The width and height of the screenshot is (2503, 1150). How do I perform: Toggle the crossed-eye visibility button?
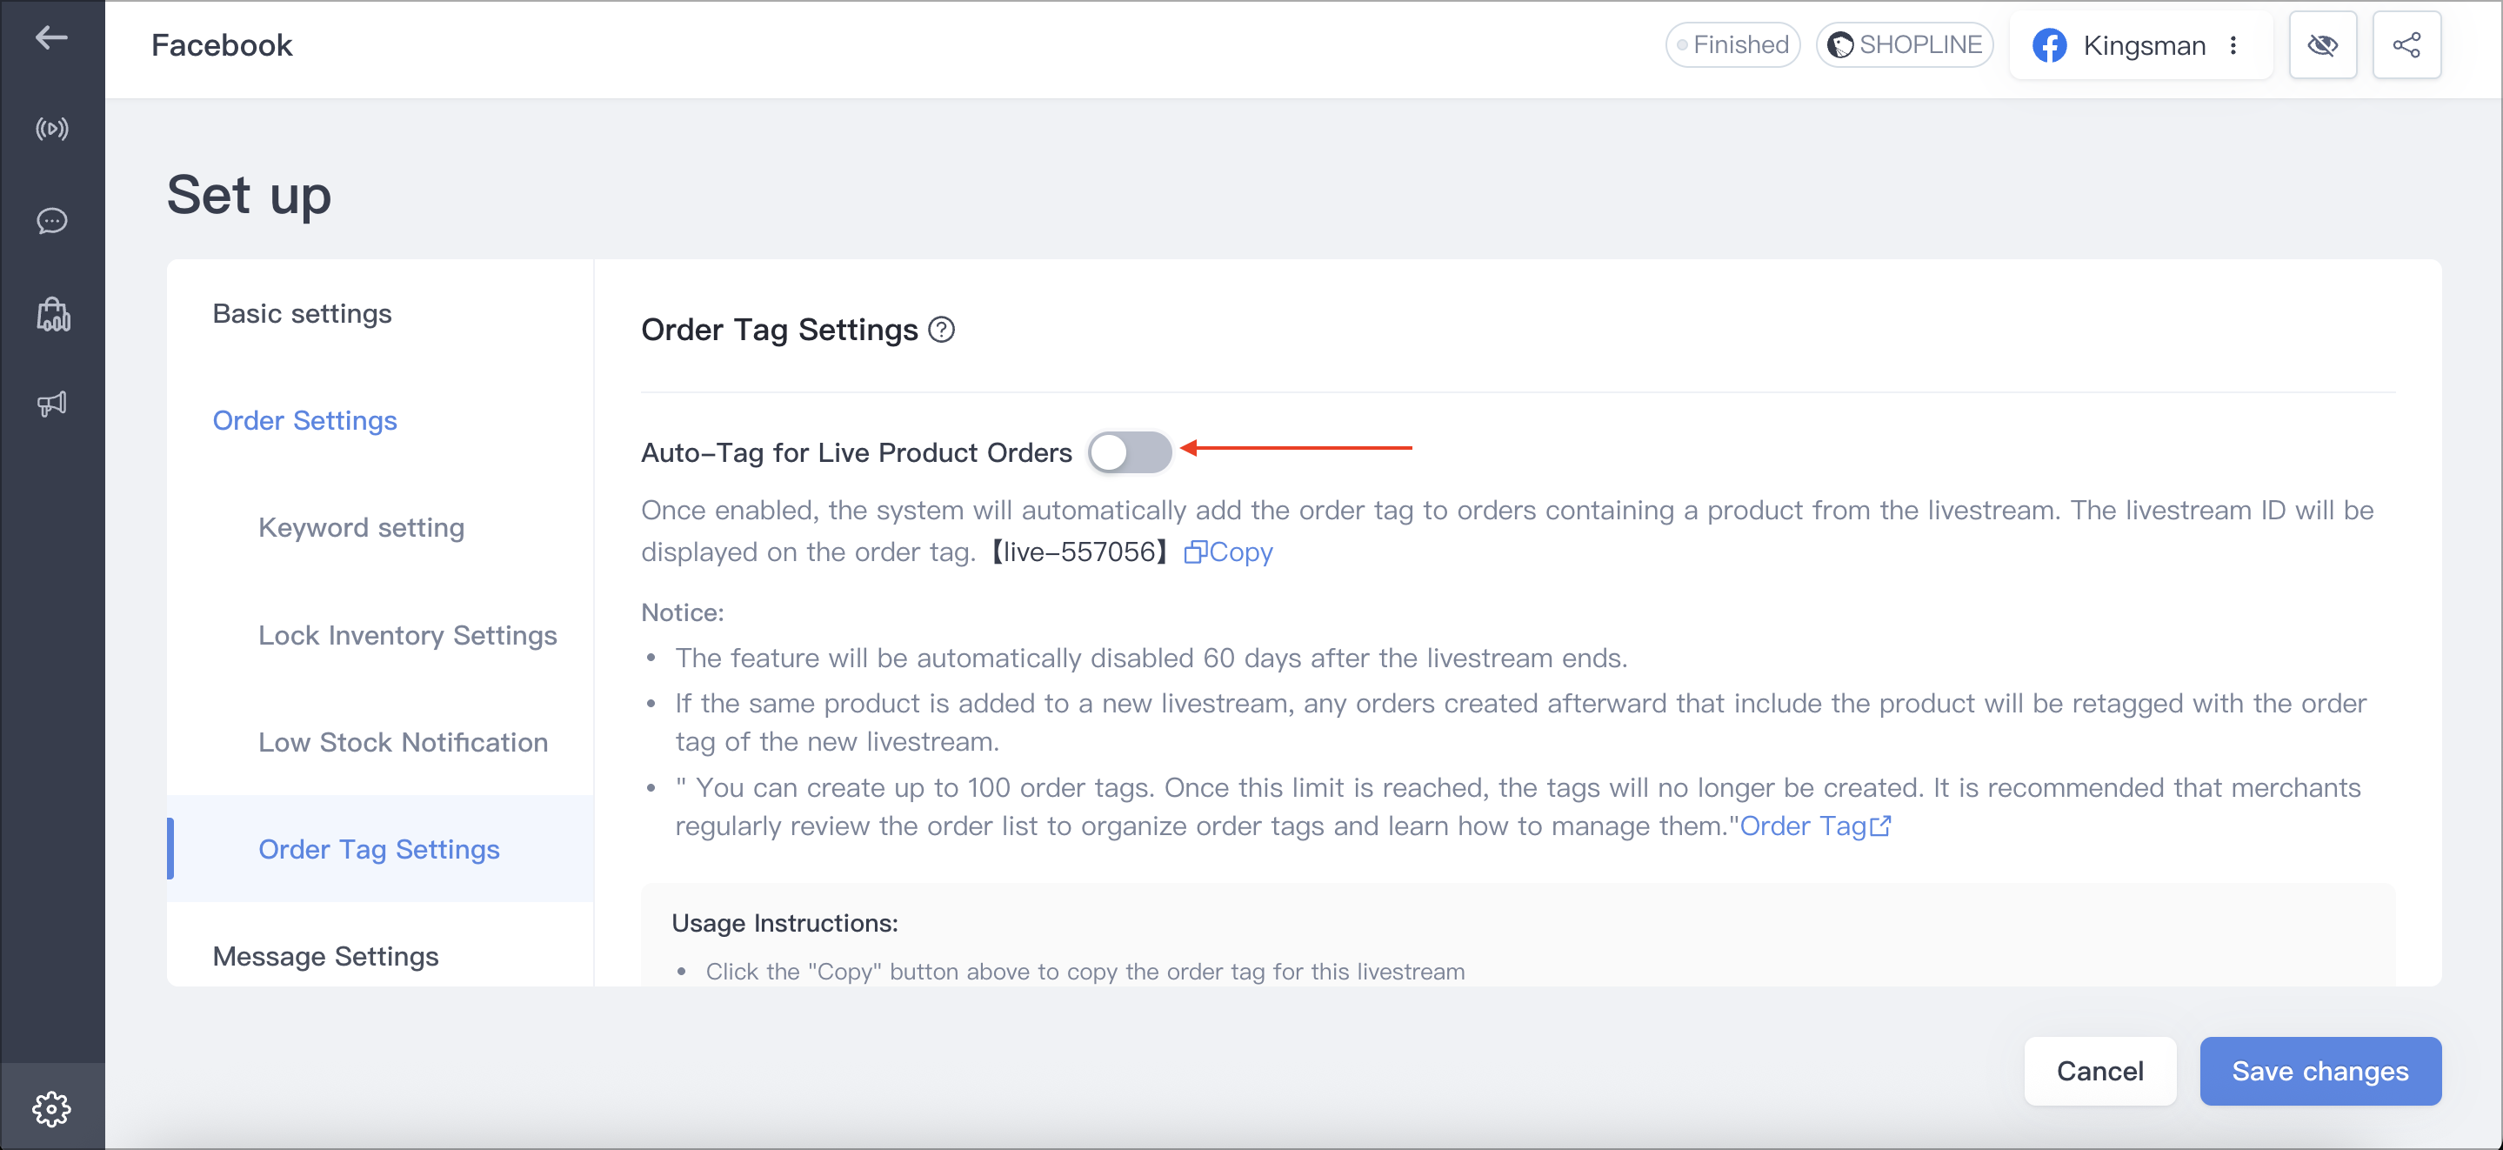pos(2322,44)
